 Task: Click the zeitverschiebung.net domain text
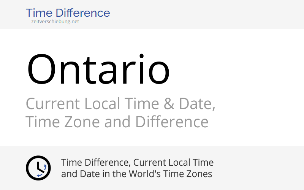tap(55, 22)
